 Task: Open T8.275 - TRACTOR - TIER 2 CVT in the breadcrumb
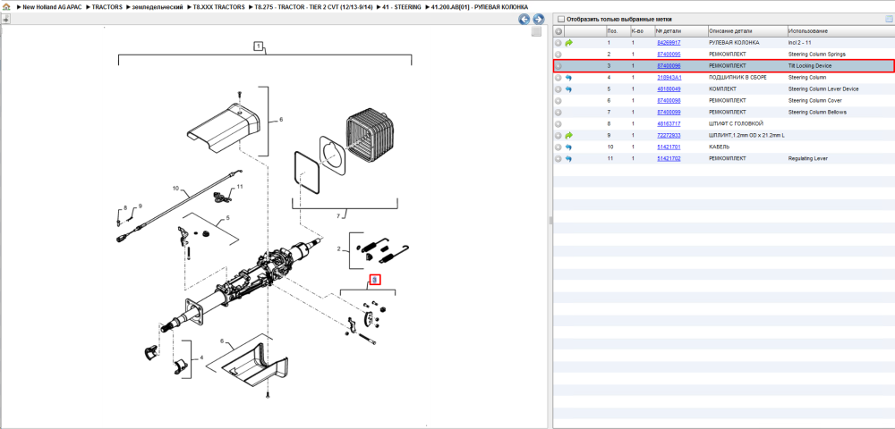(x=313, y=7)
